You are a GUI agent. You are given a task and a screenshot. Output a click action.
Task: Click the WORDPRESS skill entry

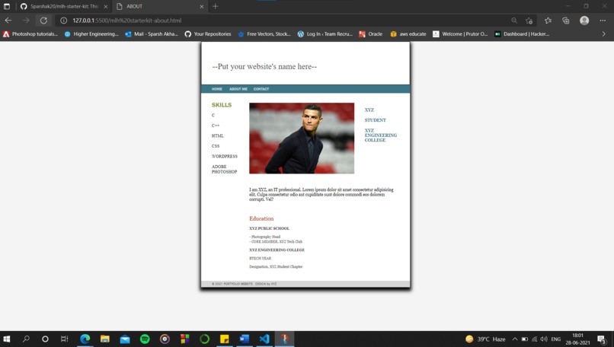[225, 156]
